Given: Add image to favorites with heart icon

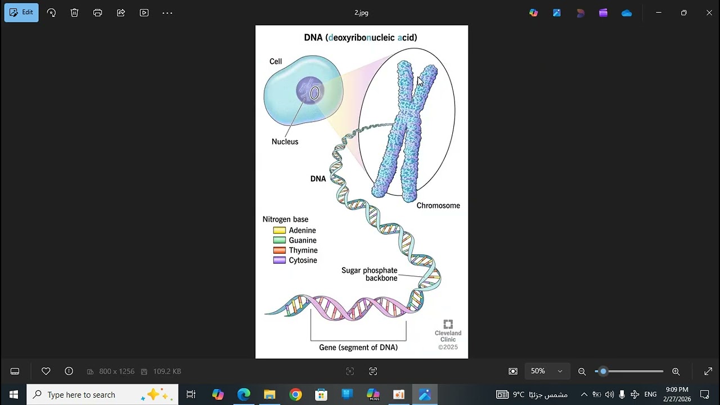Looking at the screenshot, I should click(46, 371).
